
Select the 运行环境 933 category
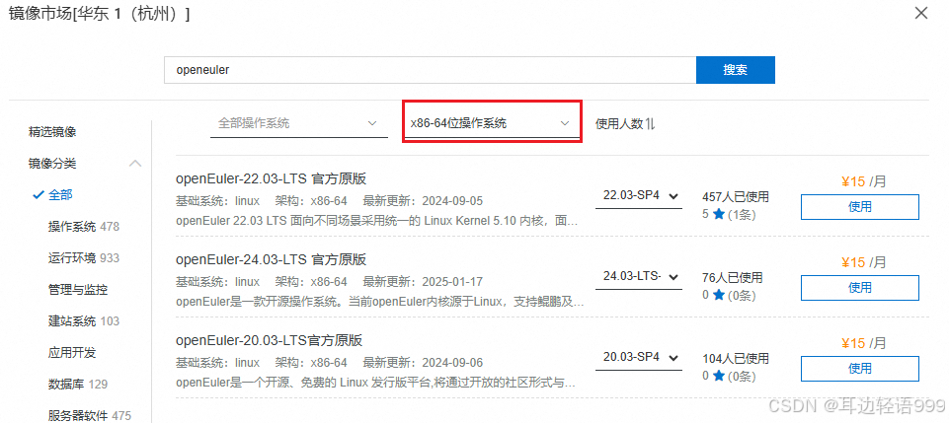point(84,258)
